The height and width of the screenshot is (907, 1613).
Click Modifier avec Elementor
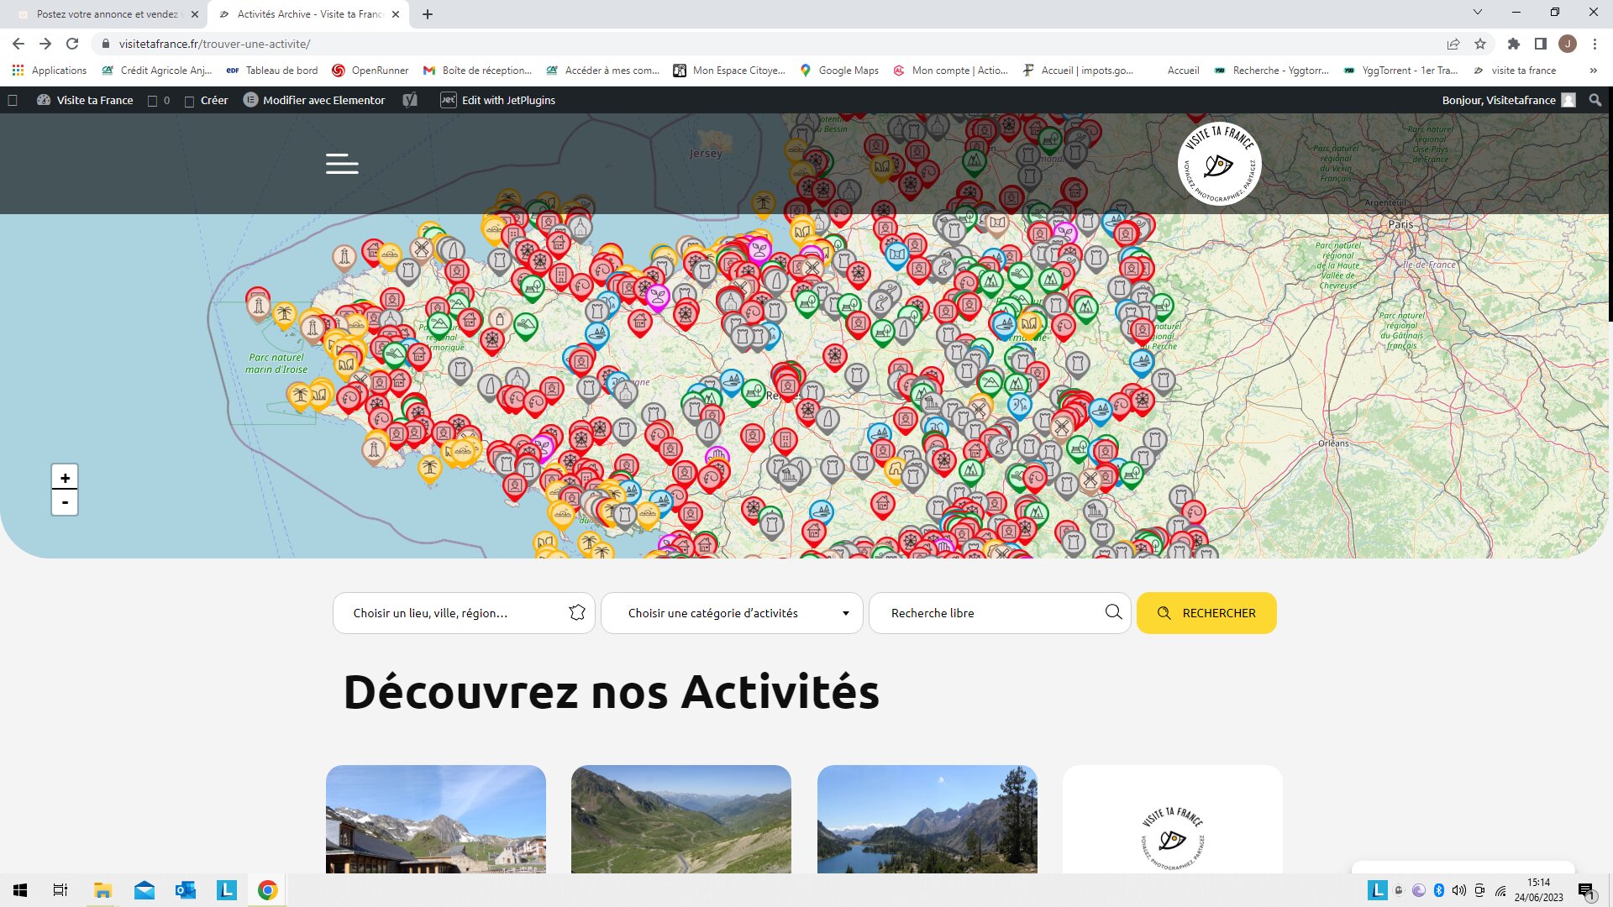pos(314,100)
